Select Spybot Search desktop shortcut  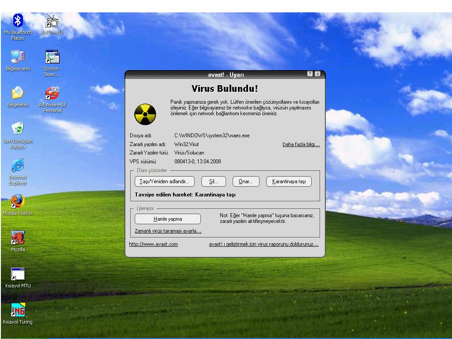(x=52, y=63)
